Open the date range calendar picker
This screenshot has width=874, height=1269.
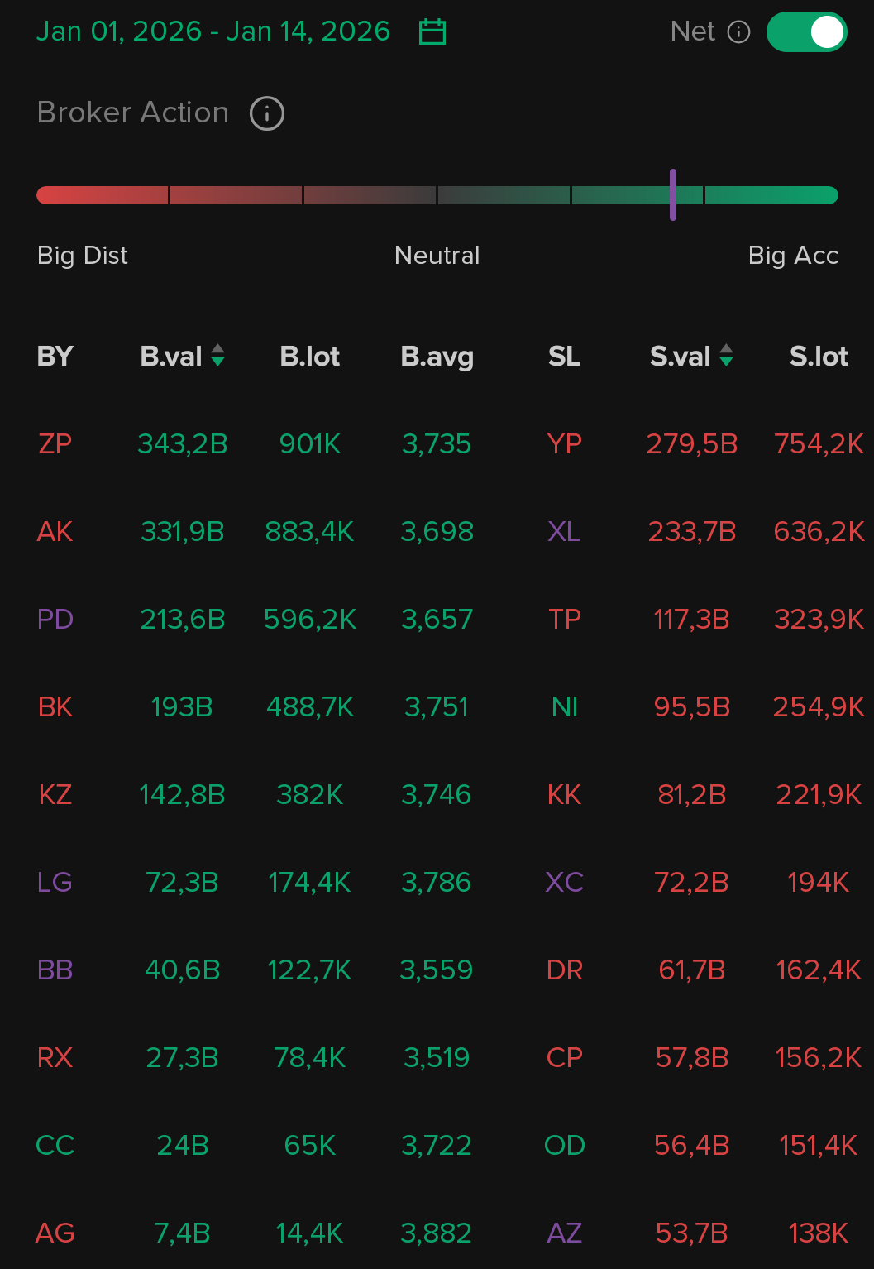432,31
